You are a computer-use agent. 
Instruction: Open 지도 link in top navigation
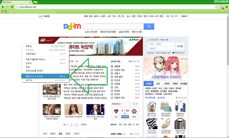[114, 16]
